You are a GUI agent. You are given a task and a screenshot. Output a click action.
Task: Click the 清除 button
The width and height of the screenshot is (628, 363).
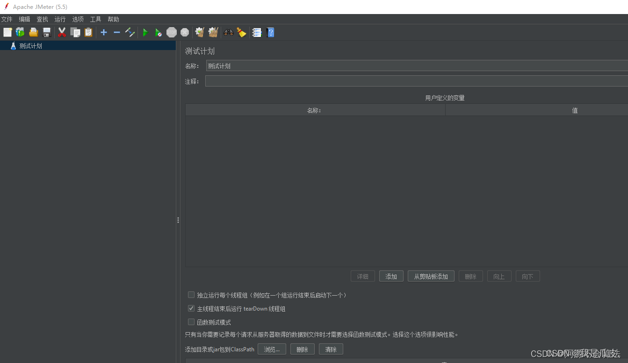[331, 349]
